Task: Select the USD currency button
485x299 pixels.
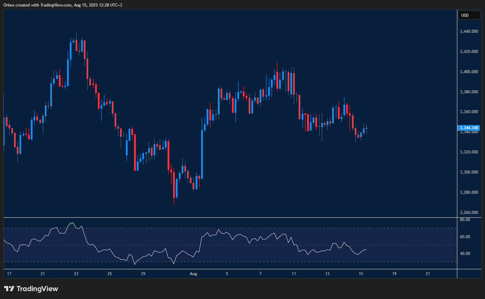Action: [469, 15]
